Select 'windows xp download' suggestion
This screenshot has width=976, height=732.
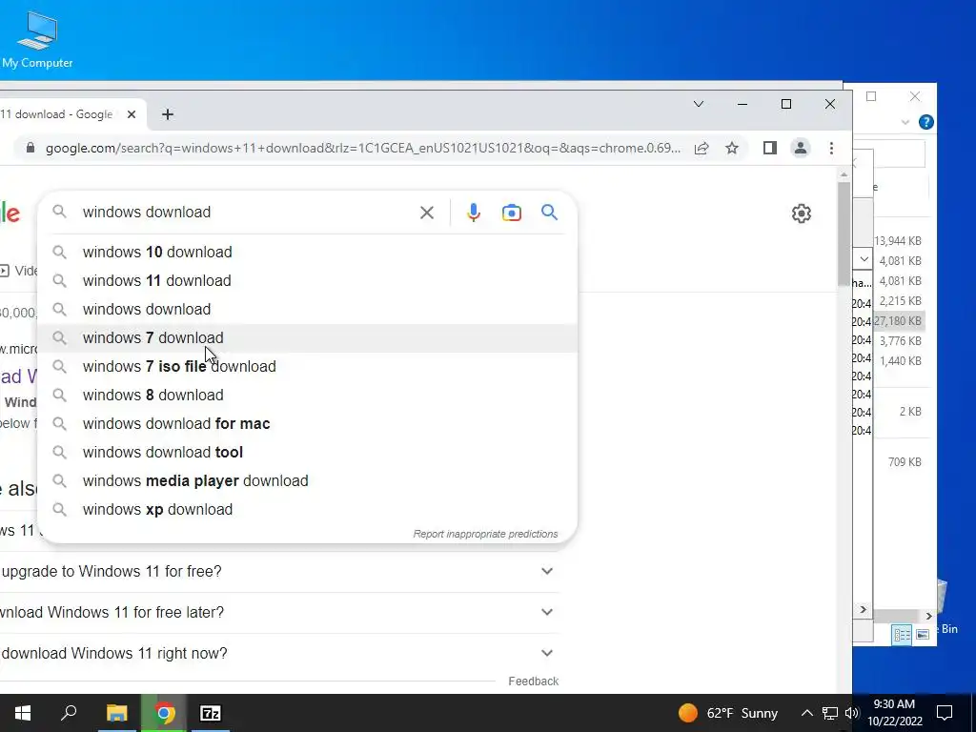tap(308, 510)
